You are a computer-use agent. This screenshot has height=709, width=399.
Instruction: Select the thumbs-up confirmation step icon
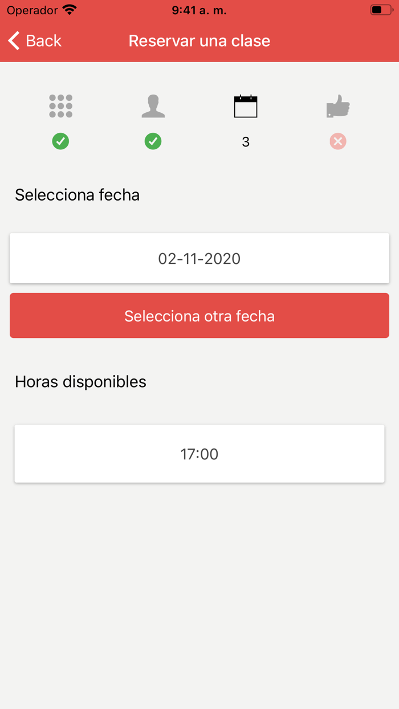(x=337, y=105)
